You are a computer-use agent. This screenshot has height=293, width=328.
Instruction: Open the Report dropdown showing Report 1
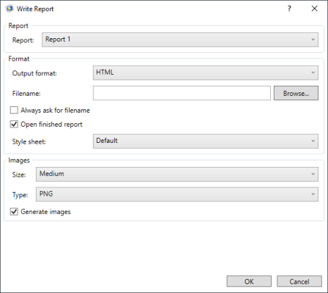coord(180,40)
